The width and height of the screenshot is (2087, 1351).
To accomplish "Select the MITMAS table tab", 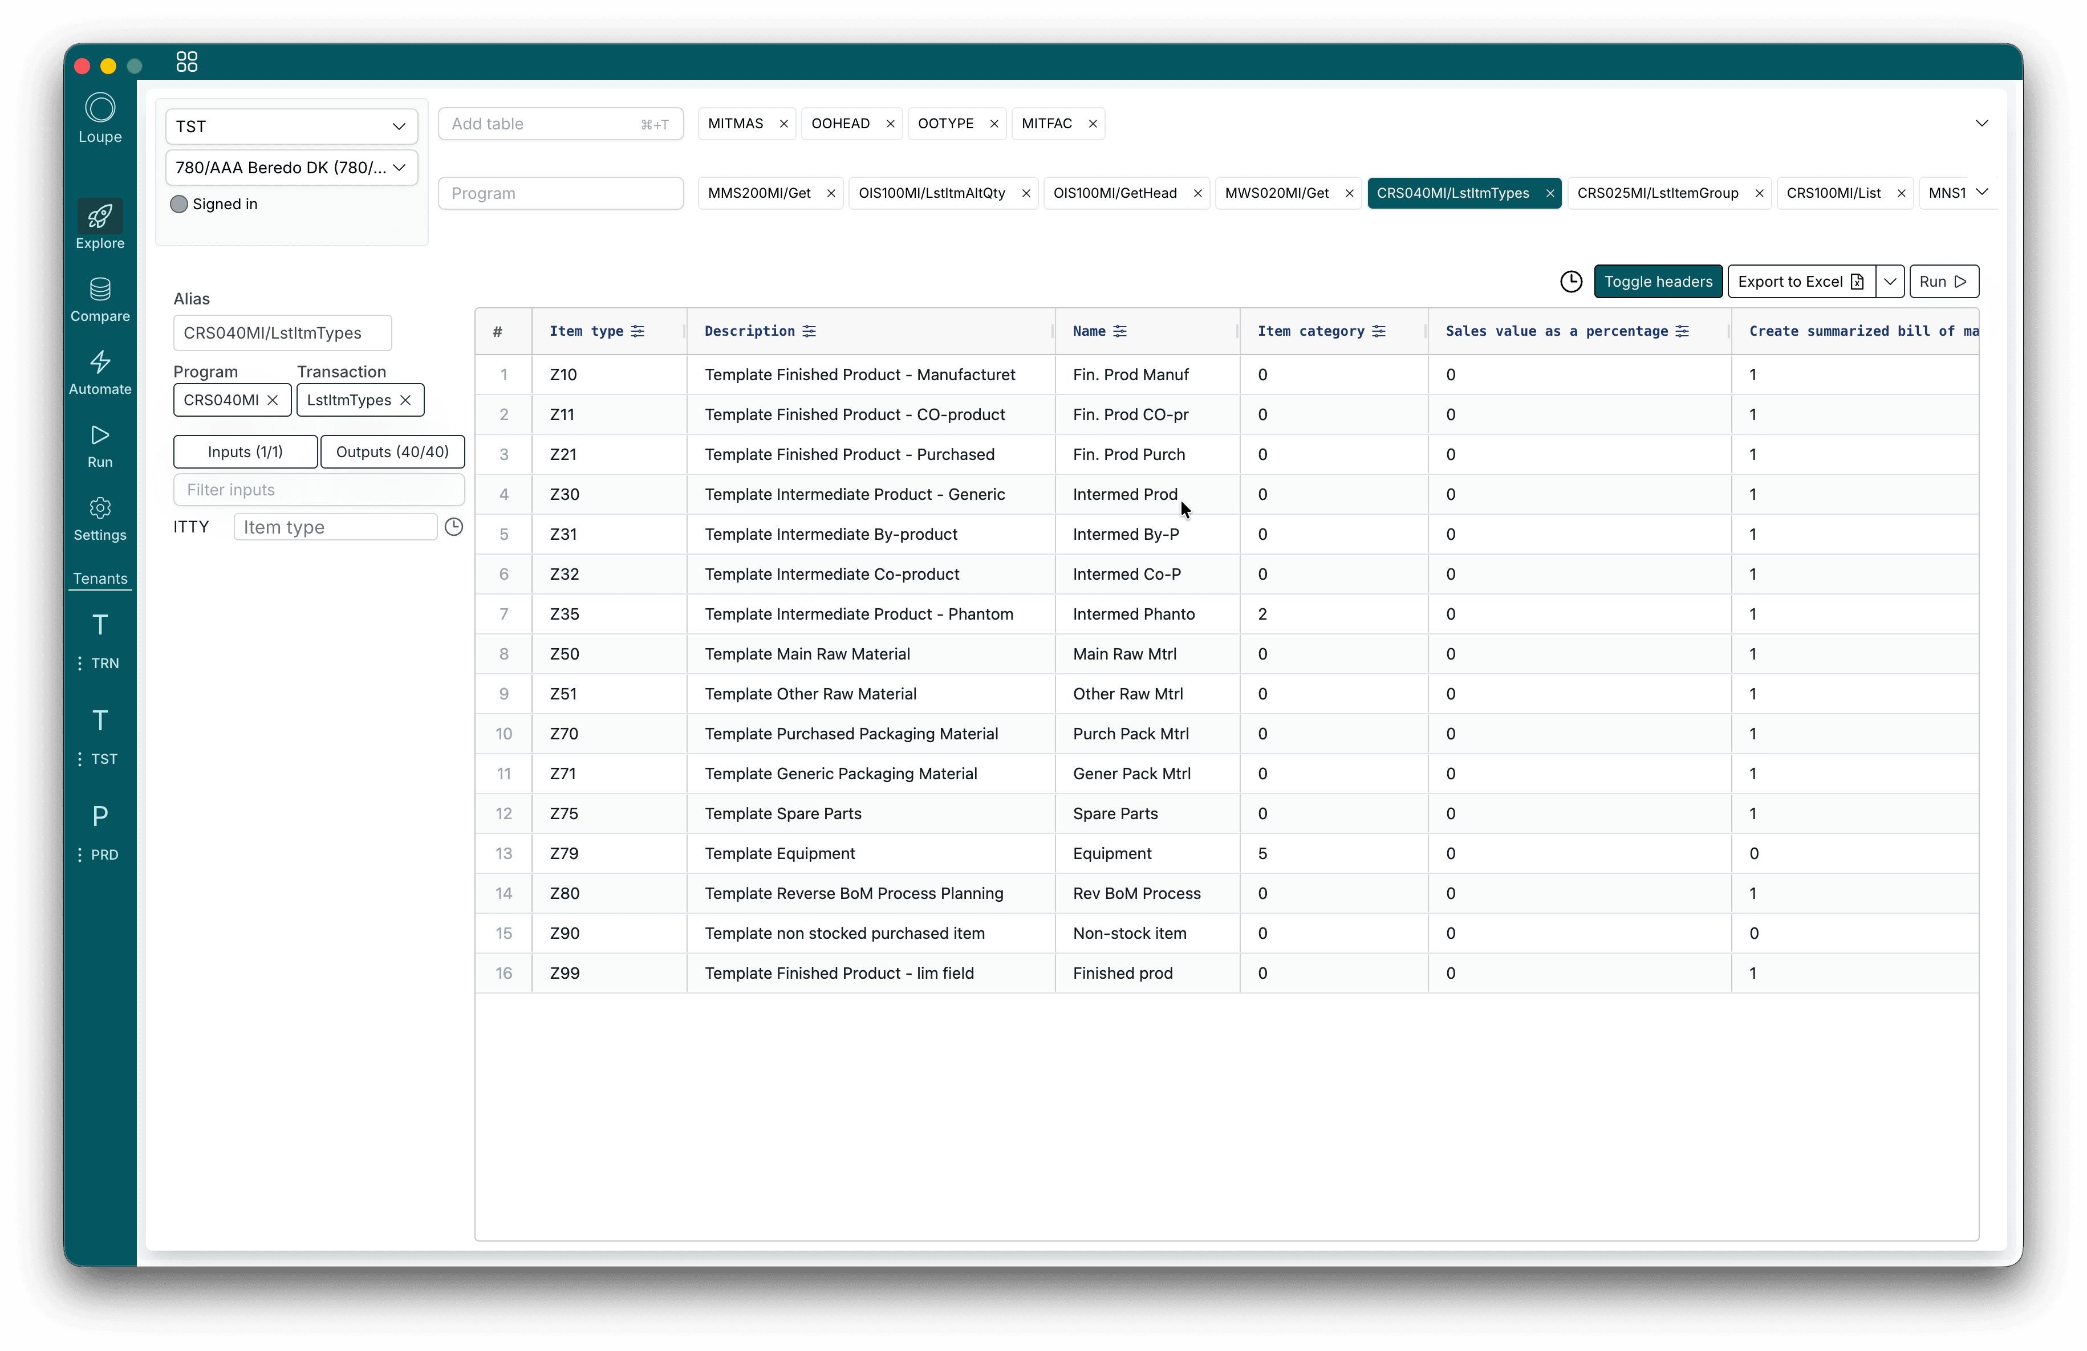I will pos(735,124).
